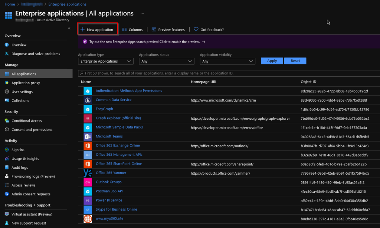The width and height of the screenshot is (380, 228).
Task: Click the applications search field
Action: click(229, 73)
